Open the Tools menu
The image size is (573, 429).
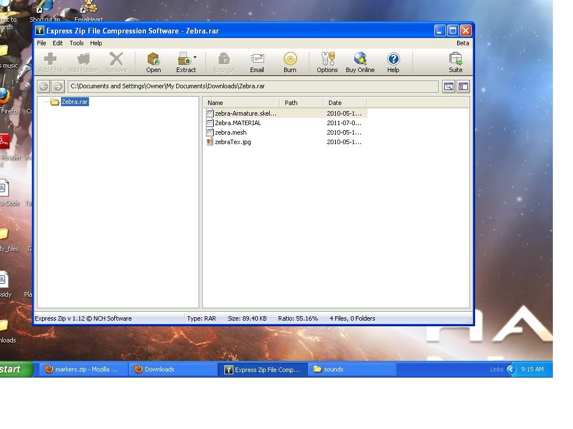tap(77, 43)
